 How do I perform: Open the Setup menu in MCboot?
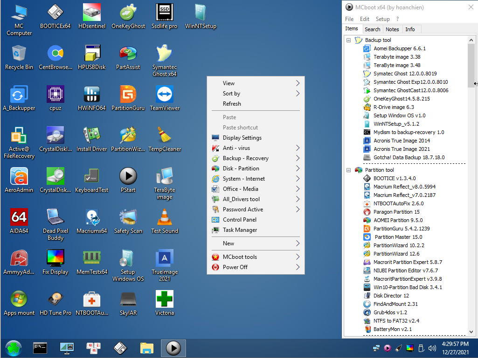click(x=382, y=19)
